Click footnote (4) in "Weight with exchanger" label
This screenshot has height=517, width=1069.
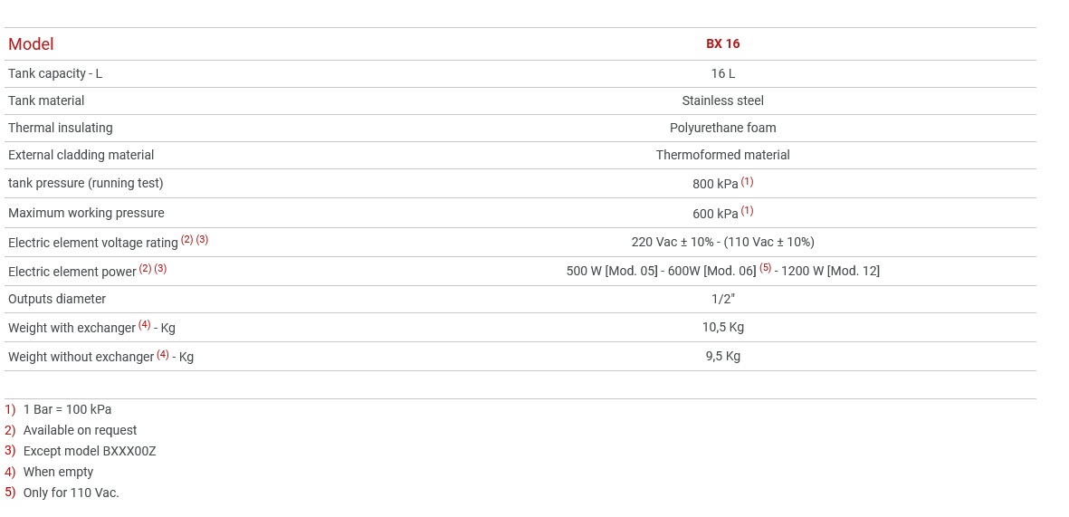(x=144, y=325)
